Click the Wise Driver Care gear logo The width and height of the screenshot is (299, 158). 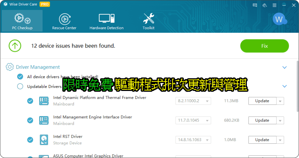point(6,4)
